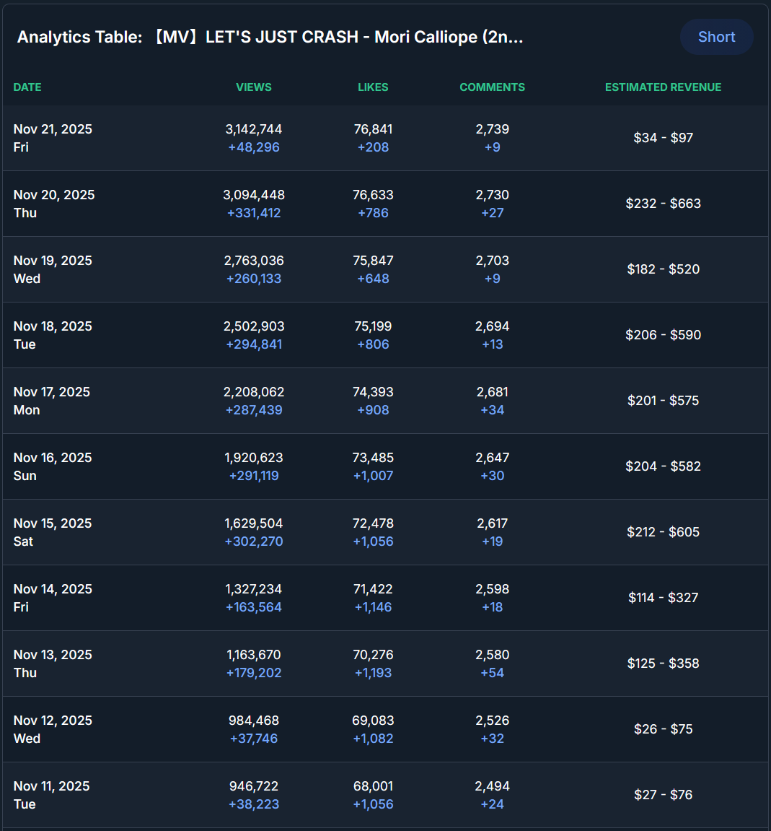Click comments change +54
The width and height of the screenshot is (771, 831).
(492, 673)
